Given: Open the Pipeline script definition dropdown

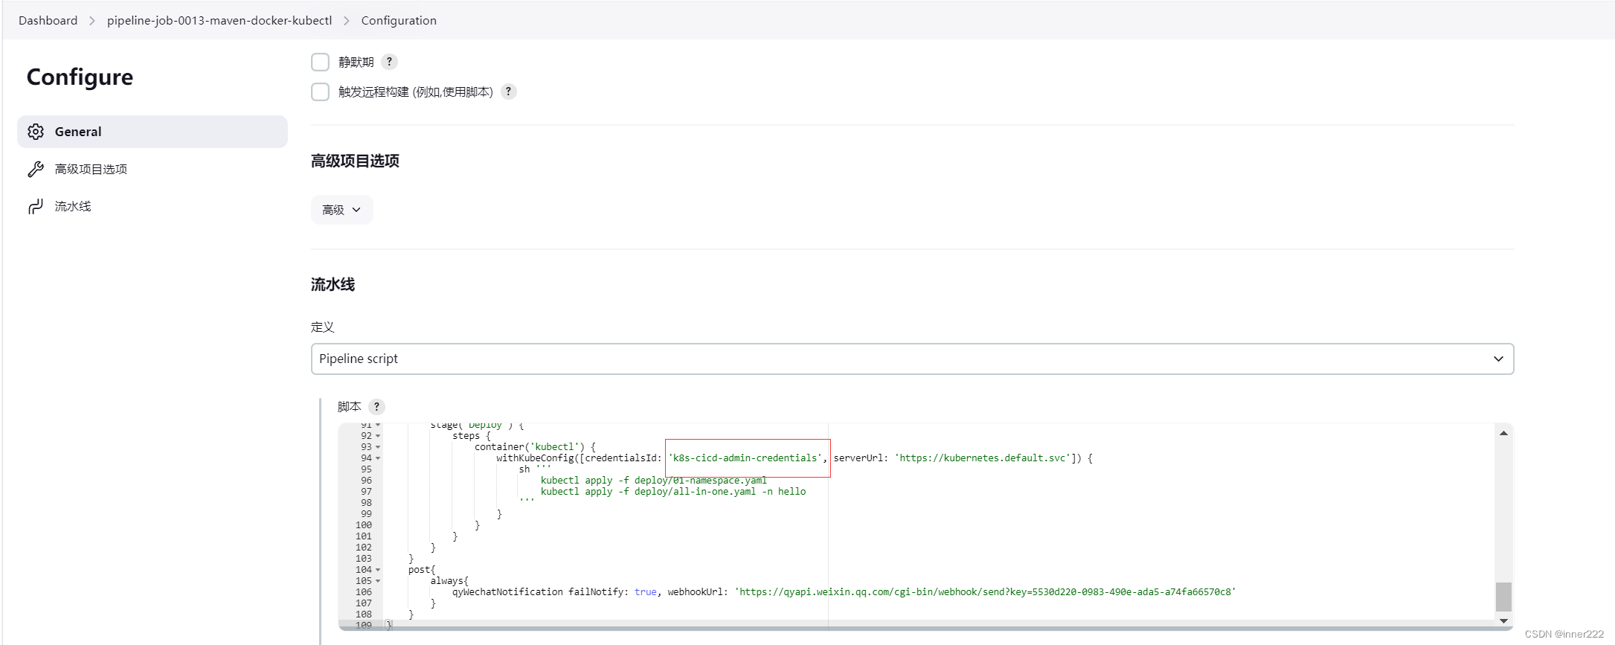Looking at the screenshot, I should pyautogui.click(x=912, y=359).
